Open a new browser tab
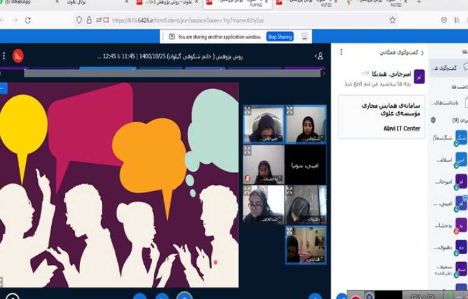Screen dimensions: 468x299 coord(419,2)
